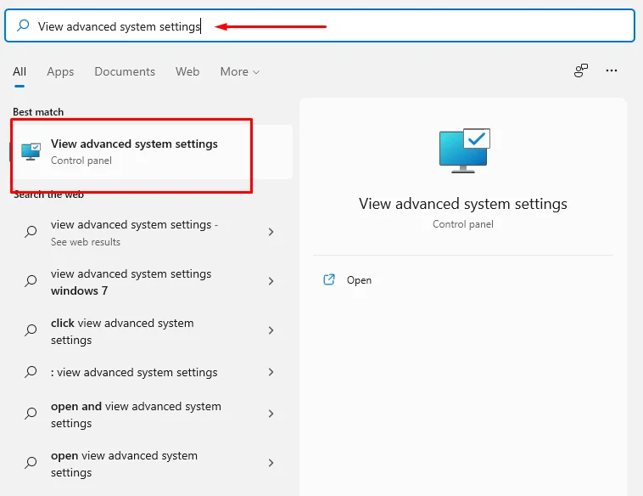Click search icon beside 'open and view' suggestion
The image size is (643, 496).
(x=31, y=413)
